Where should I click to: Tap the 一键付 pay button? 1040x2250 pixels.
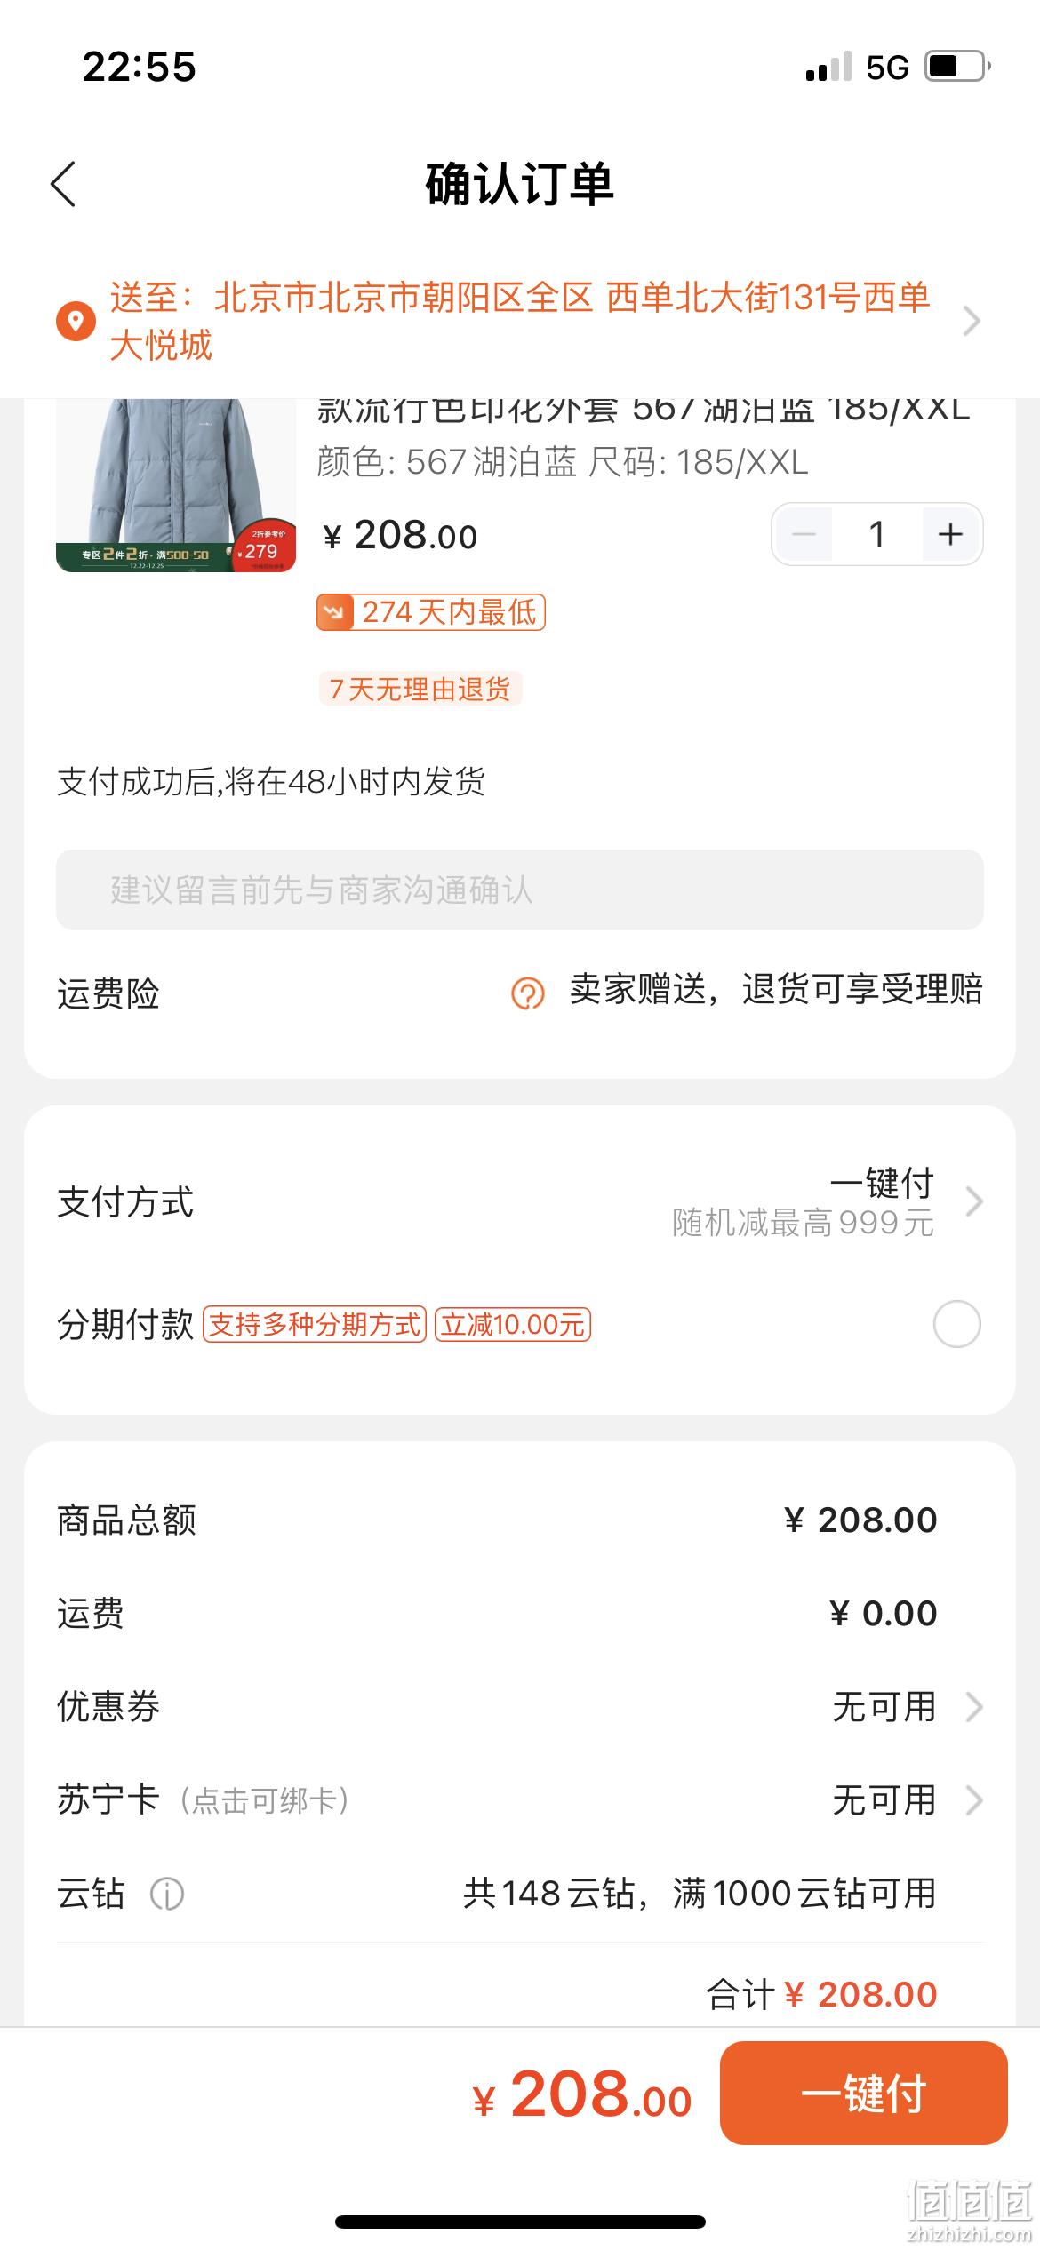tap(863, 2093)
